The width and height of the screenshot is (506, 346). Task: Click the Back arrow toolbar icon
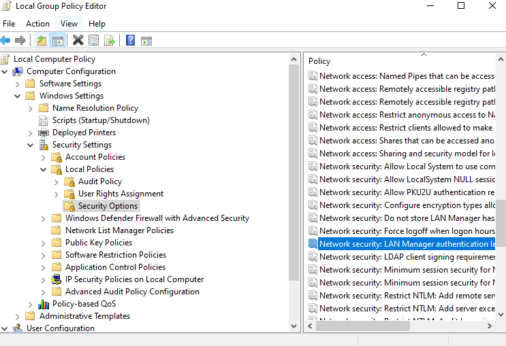pos(5,41)
